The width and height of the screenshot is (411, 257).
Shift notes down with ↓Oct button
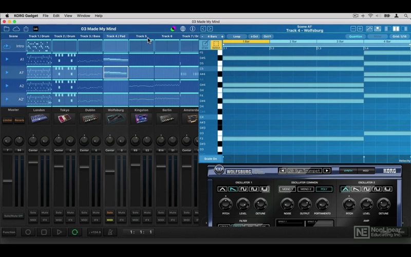pos(254,36)
